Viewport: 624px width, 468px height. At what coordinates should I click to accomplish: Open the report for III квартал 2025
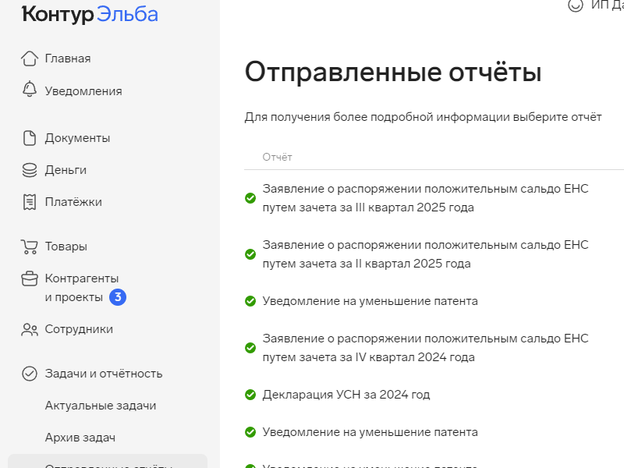coord(425,198)
